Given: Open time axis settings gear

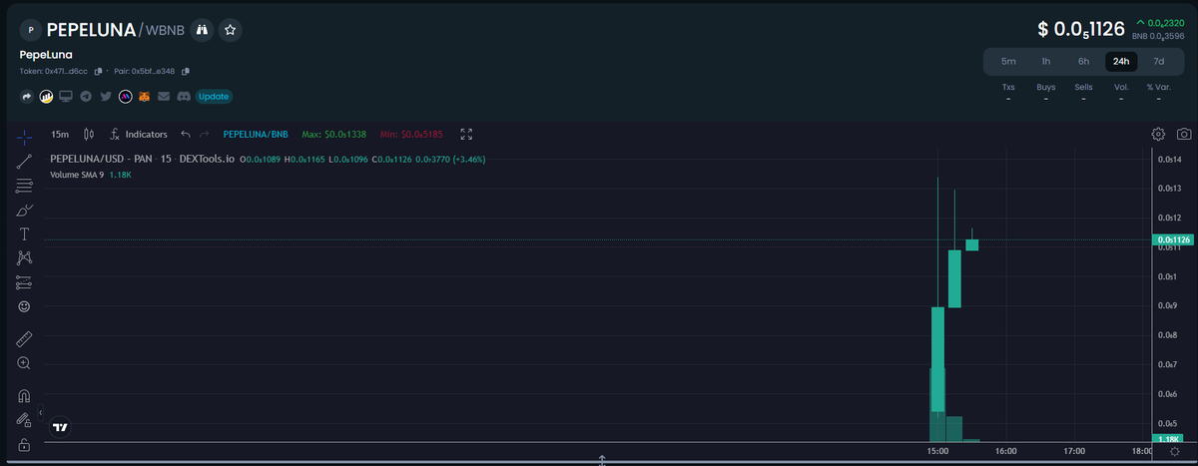Looking at the screenshot, I should [x=1174, y=451].
